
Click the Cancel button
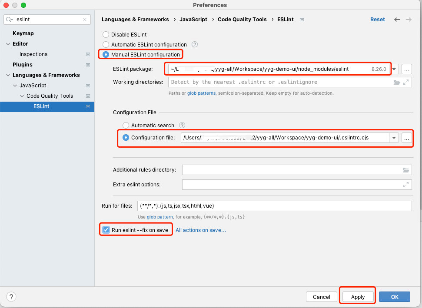pyautogui.click(x=321, y=297)
